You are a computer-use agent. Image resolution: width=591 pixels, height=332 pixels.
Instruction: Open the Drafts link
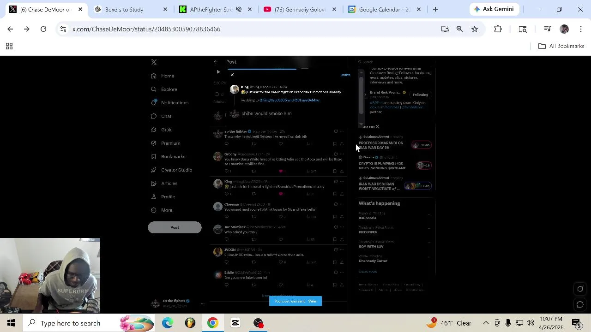click(x=345, y=75)
